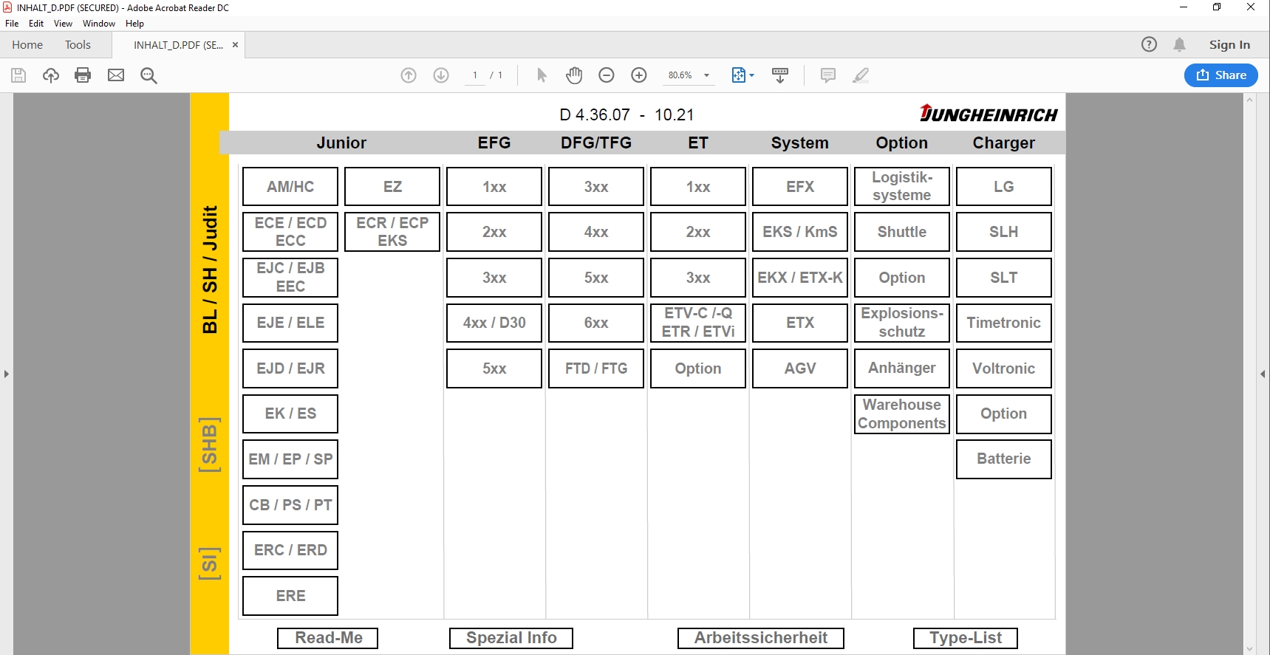Click the EZ box under Junior
This screenshot has width=1270, height=655.
click(392, 186)
